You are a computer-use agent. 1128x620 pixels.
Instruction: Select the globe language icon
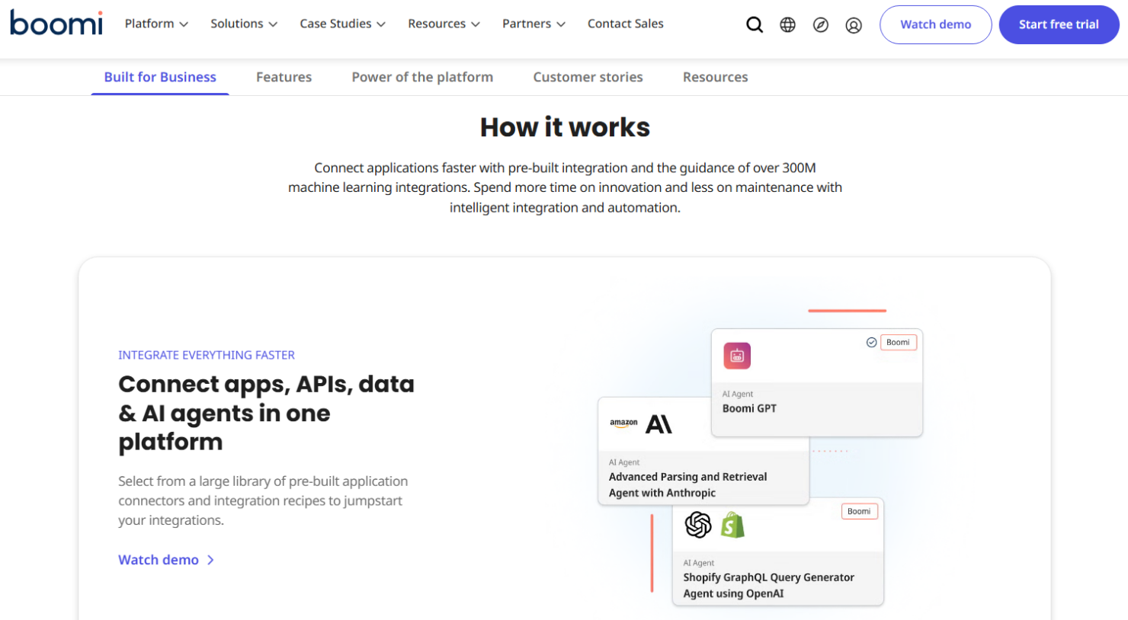(787, 24)
